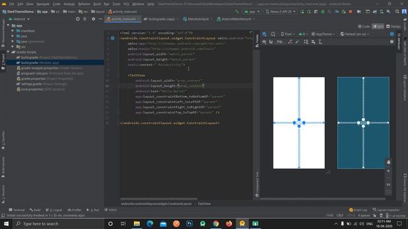Screen dimensions: 408x229
Task: Expand the res folder
Action: [13, 46]
